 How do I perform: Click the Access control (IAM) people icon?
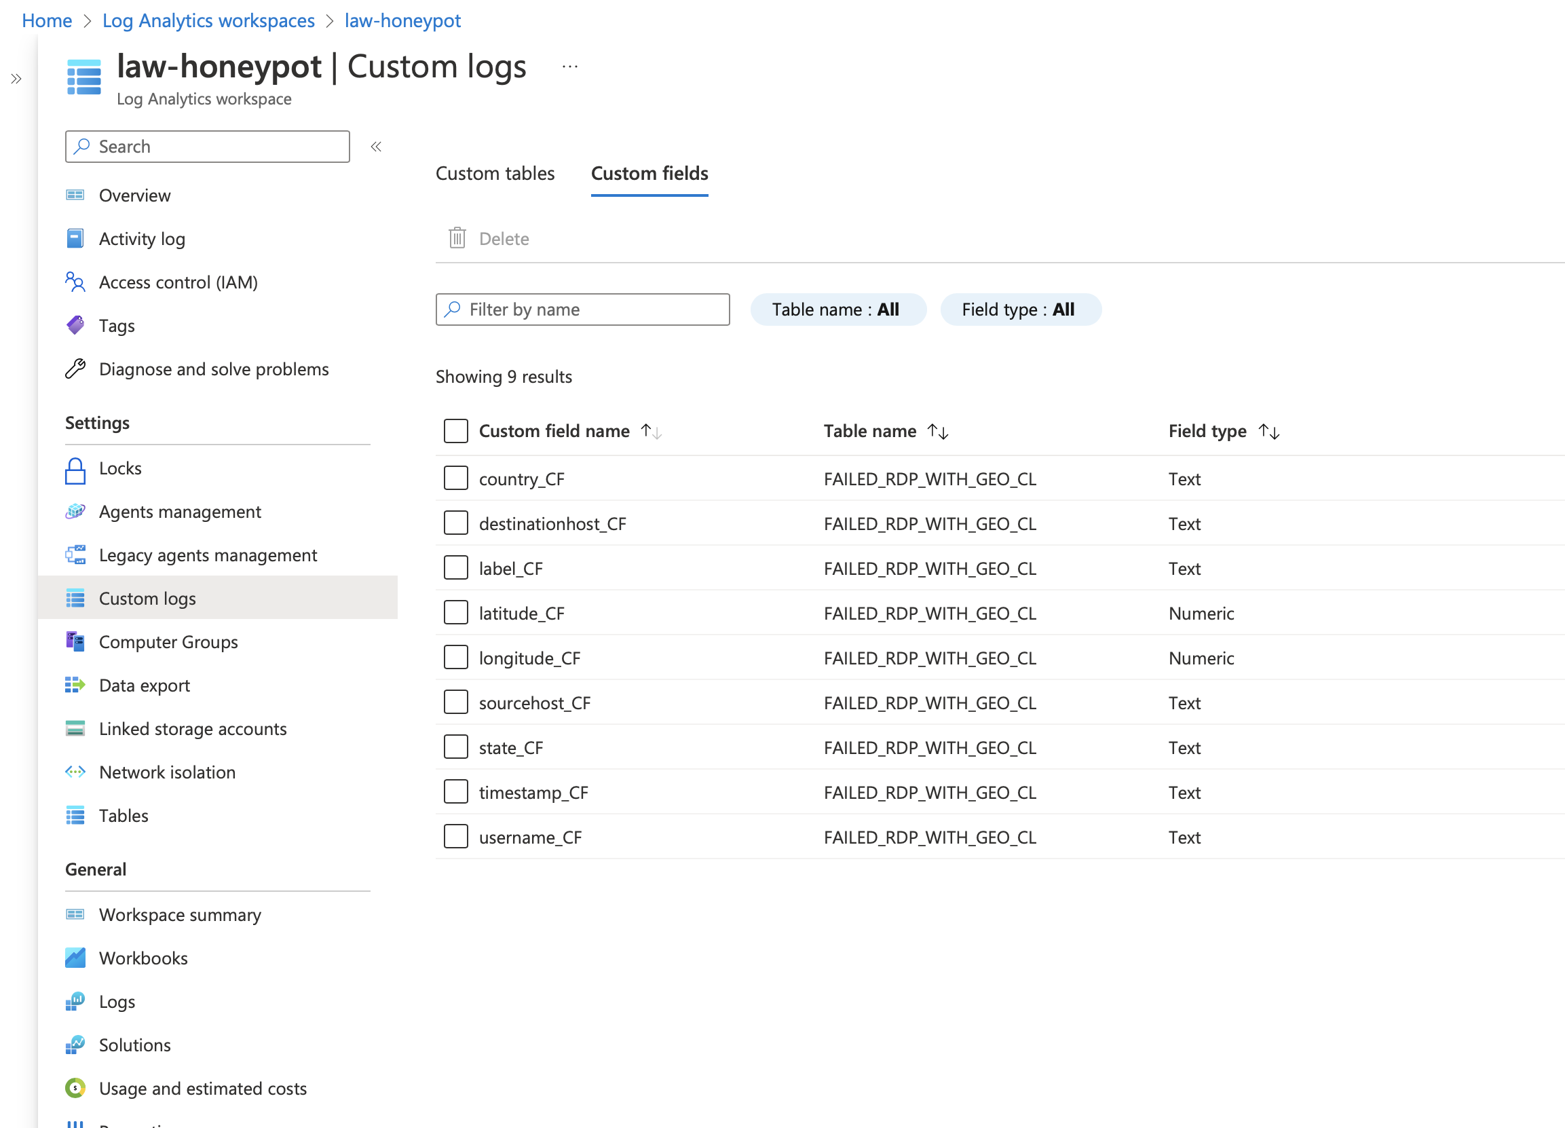click(75, 282)
